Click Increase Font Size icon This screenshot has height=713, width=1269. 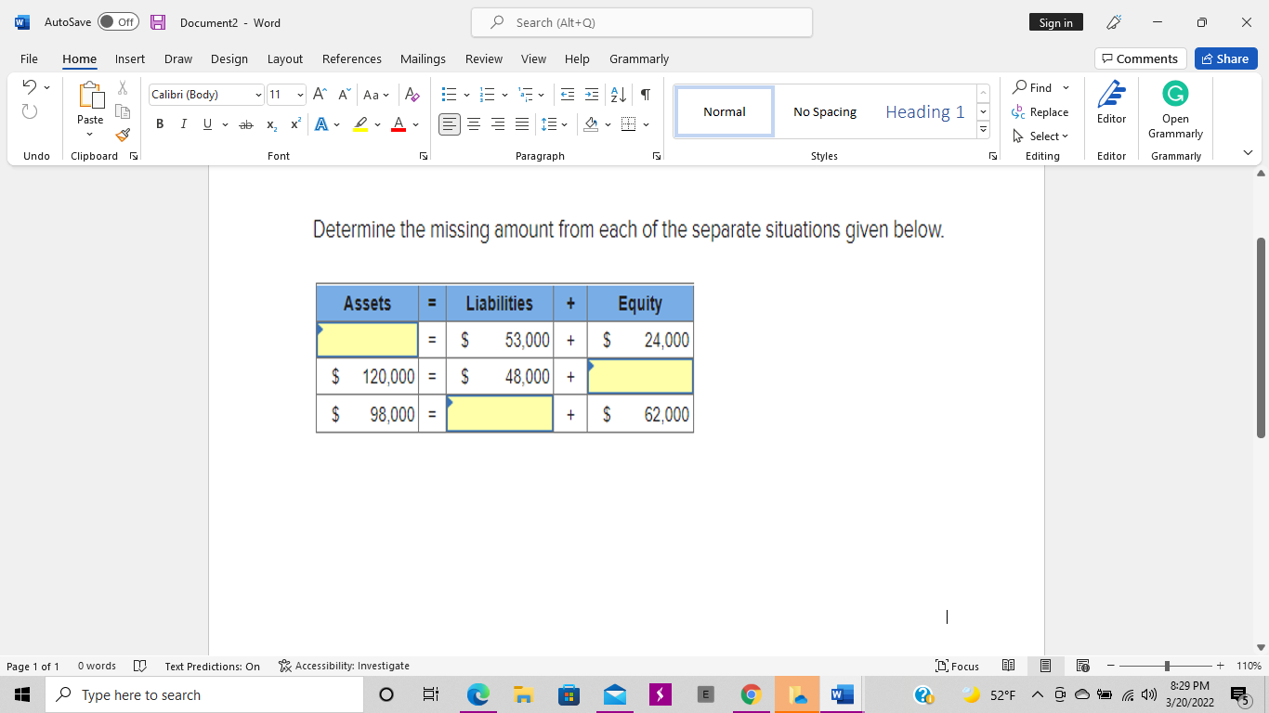click(x=320, y=95)
